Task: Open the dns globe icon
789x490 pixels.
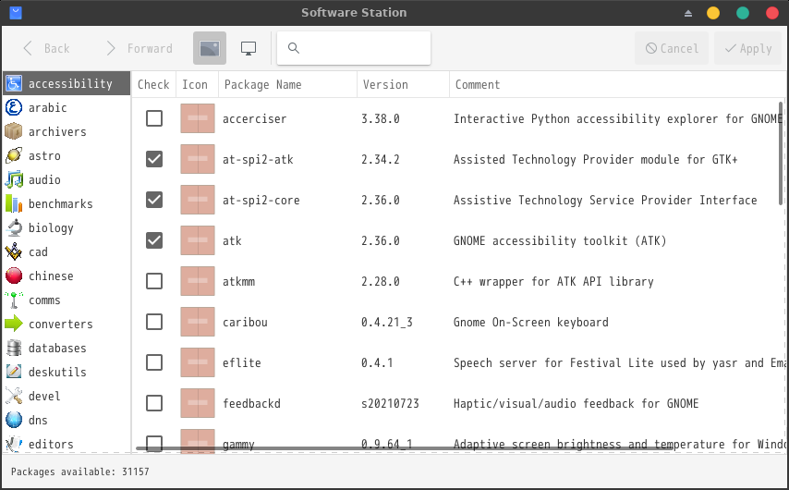Action: tap(14, 420)
